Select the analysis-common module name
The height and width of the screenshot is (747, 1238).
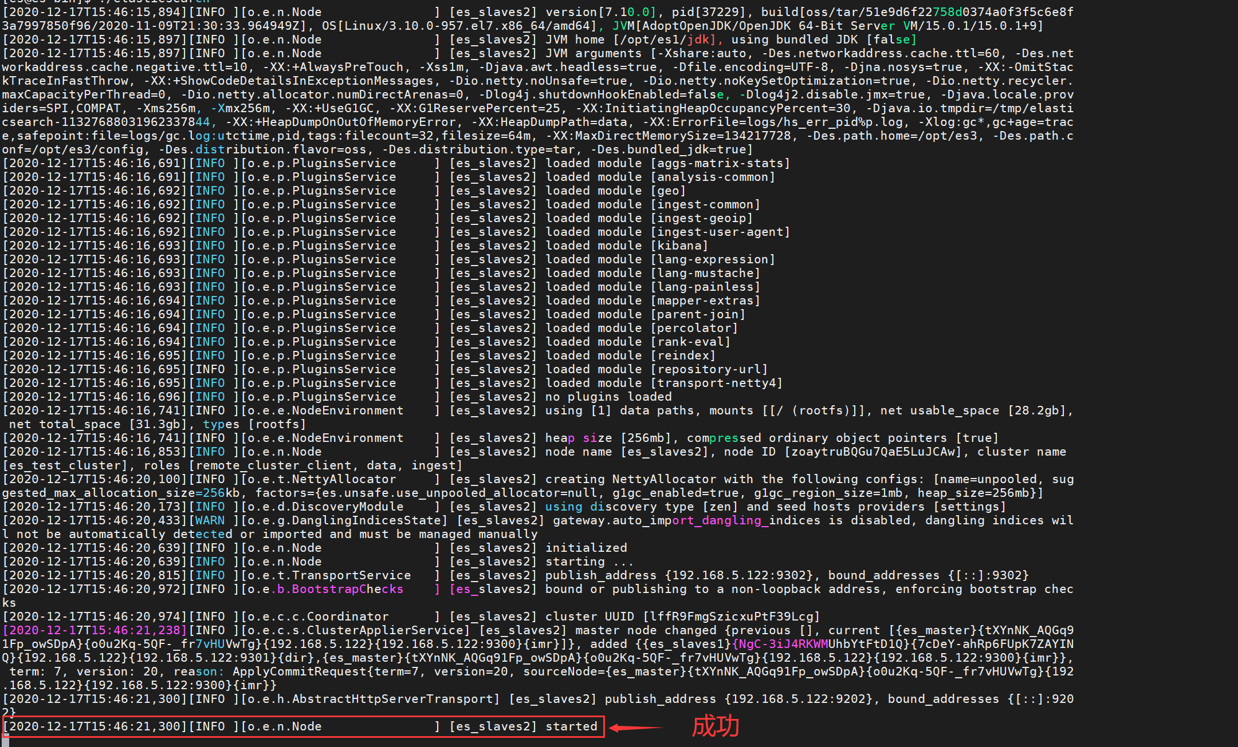tap(713, 177)
